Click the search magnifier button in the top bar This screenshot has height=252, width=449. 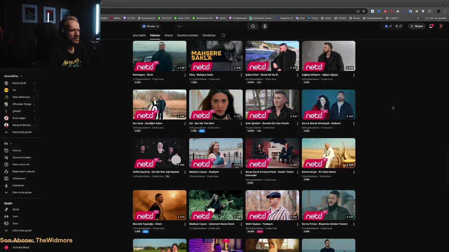pos(253,26)
